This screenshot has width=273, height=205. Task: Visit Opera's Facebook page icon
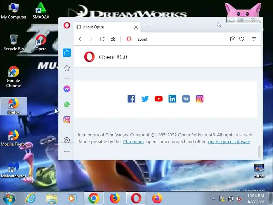(131, 99)
